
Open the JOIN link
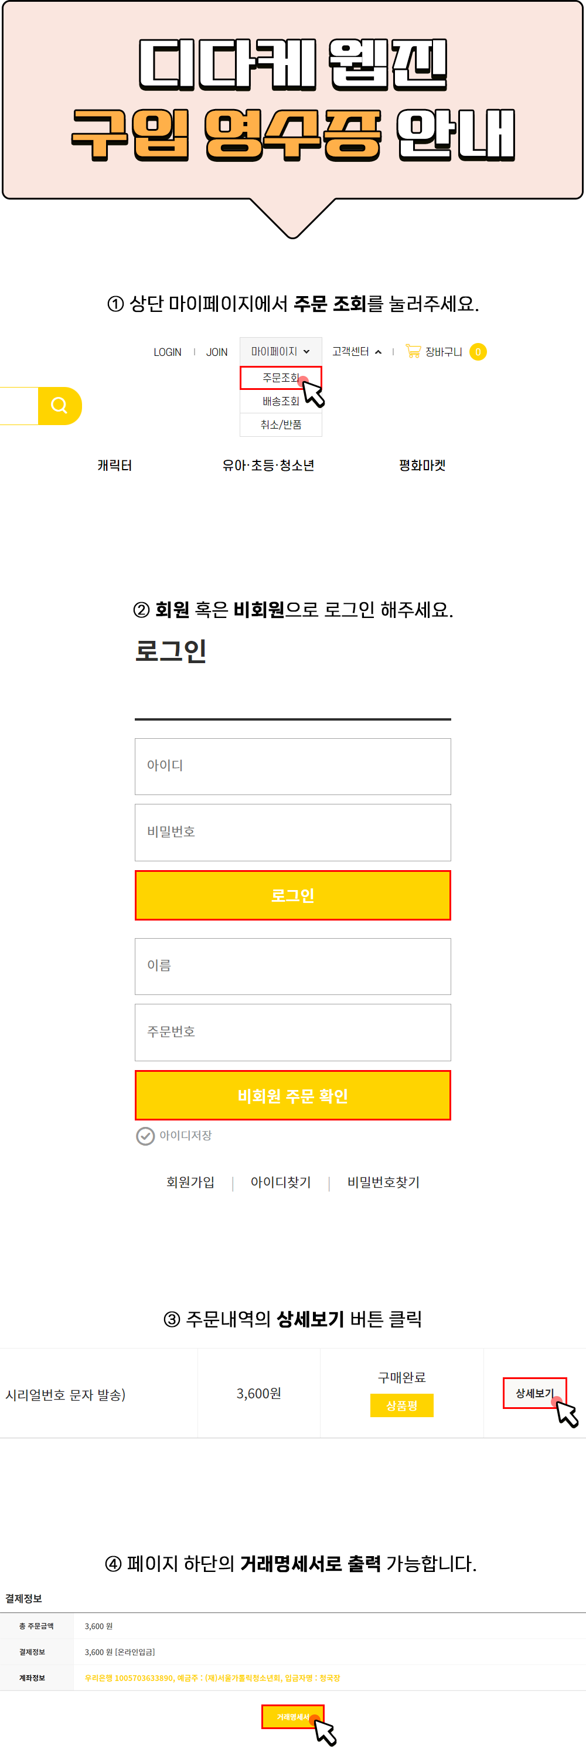pos(217,352)
